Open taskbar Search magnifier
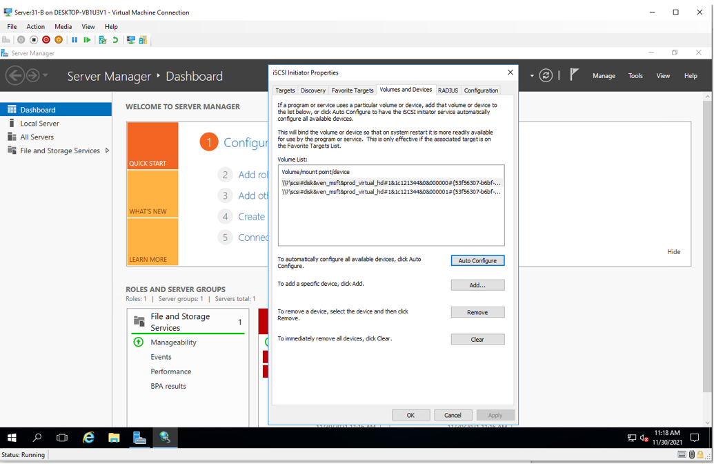The width and height of the screenshot is (714, 464). tap(37, 438)
